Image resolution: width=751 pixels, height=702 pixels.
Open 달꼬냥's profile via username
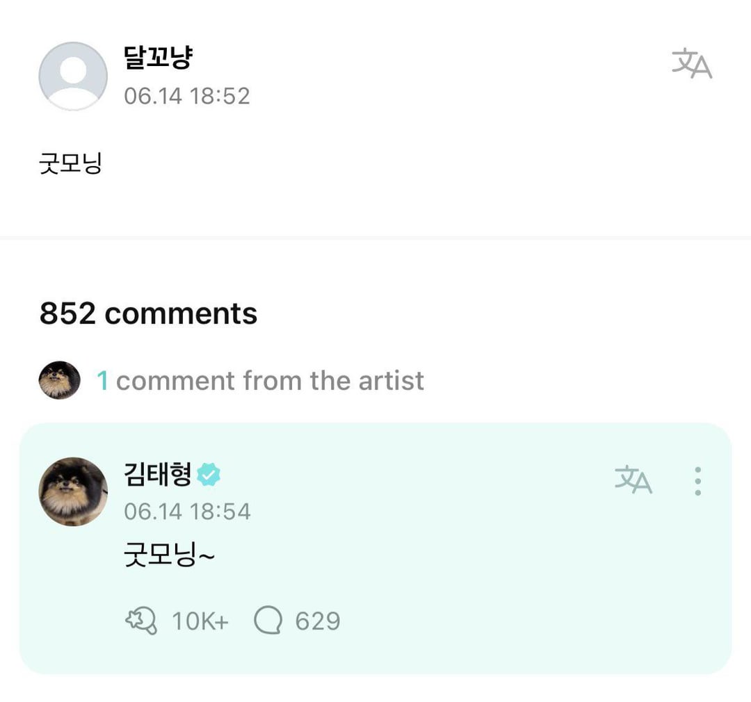(x=157, y=58)
